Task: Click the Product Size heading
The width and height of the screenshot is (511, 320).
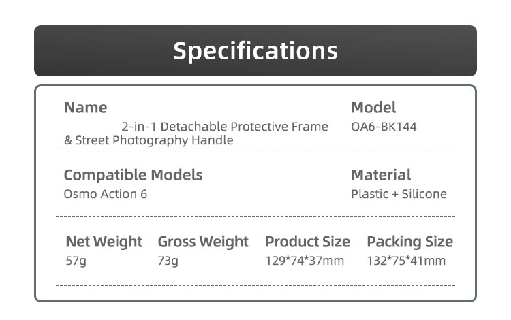Action: (x=308, y=242)
